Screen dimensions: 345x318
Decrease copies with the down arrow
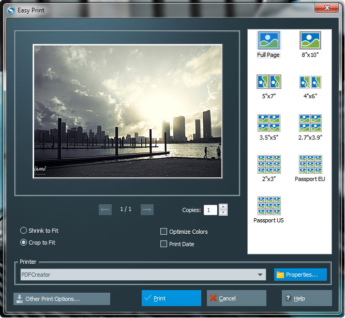pos(223,213)
